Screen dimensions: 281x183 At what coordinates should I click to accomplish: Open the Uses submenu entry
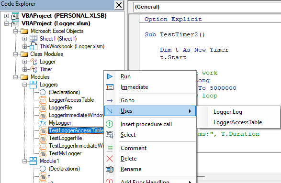(150, 111)
